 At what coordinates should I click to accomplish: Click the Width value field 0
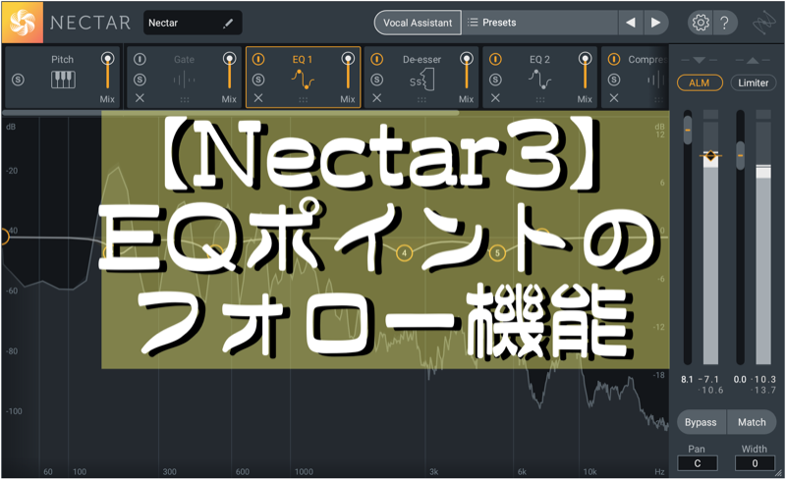click(755, 463)
